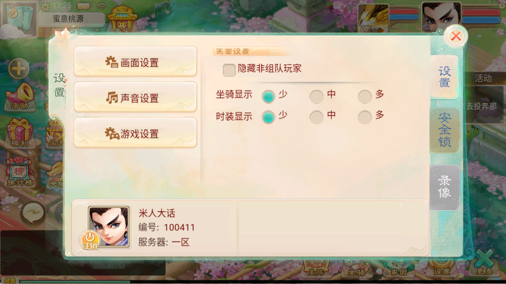The height and width of the screenshot is (284, 506).
Task: Open the chat bubble icon
Action: pyautogui.click(x=33, y=213)
